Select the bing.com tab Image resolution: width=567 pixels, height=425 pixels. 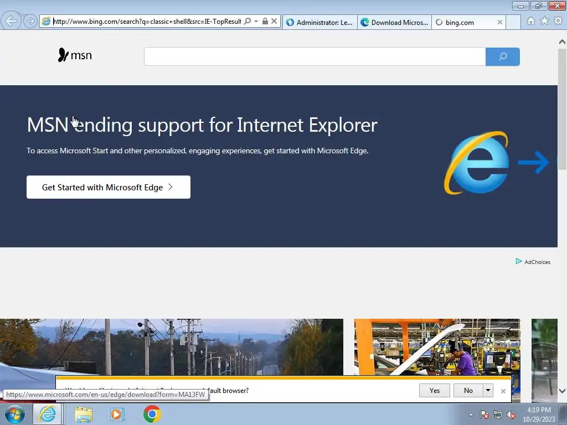[x=464, y=22]
